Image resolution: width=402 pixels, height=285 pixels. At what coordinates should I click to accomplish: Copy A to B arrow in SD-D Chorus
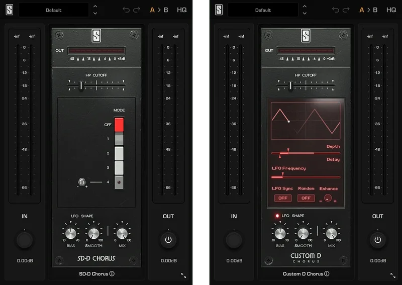click(159, 10)
